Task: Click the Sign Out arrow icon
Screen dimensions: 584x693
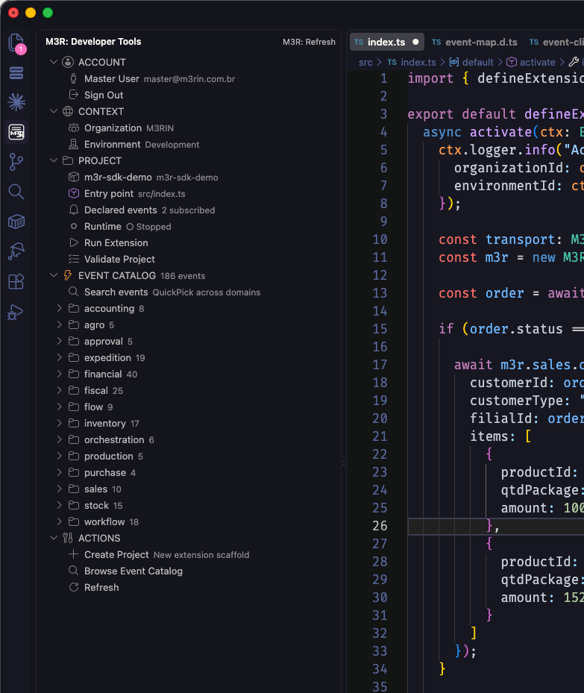Action: pos(74,95)
